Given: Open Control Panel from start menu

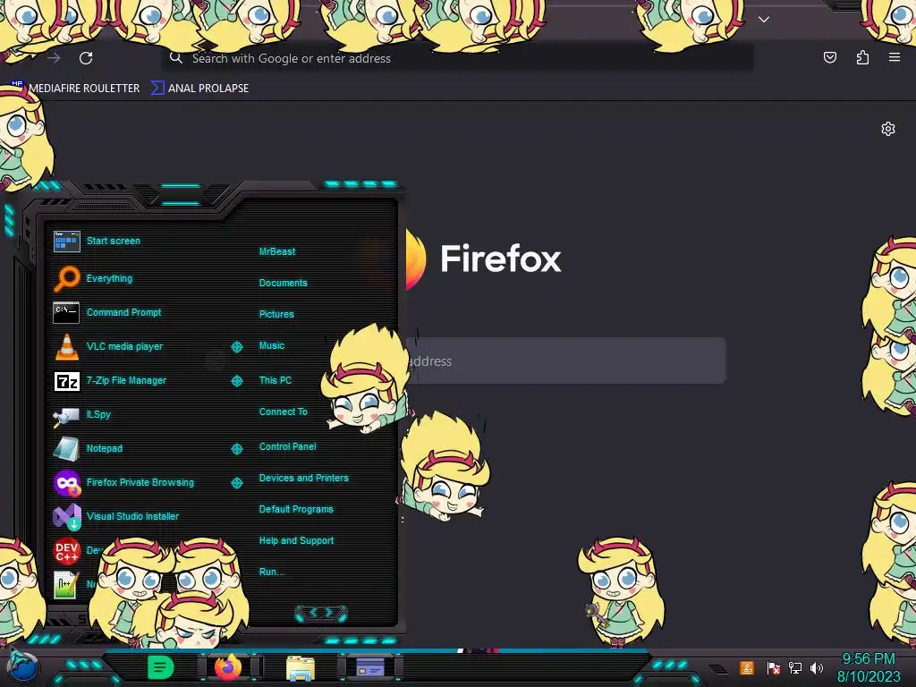Looking at the screenshot, I should (287, 446).
